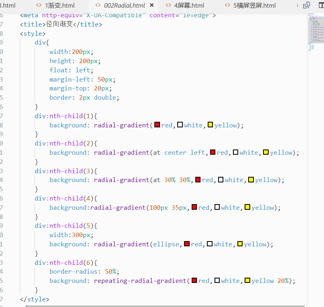Switch to the 1渐变.html tab
324x307 pixels.
[x=55, y=5]
